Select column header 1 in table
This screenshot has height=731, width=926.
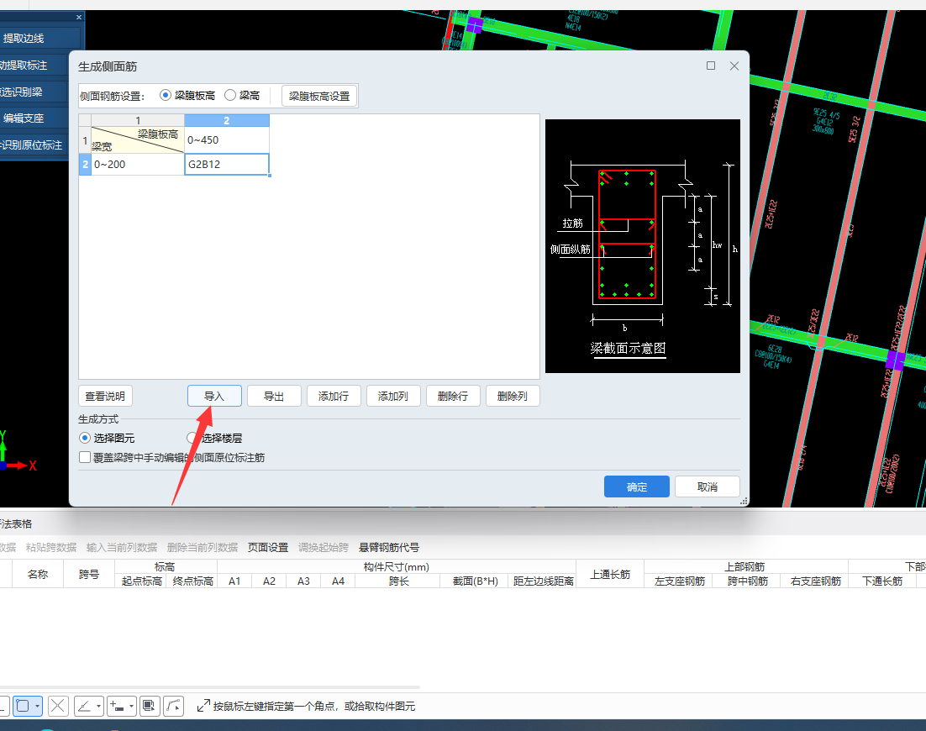[x=138, y=120]
